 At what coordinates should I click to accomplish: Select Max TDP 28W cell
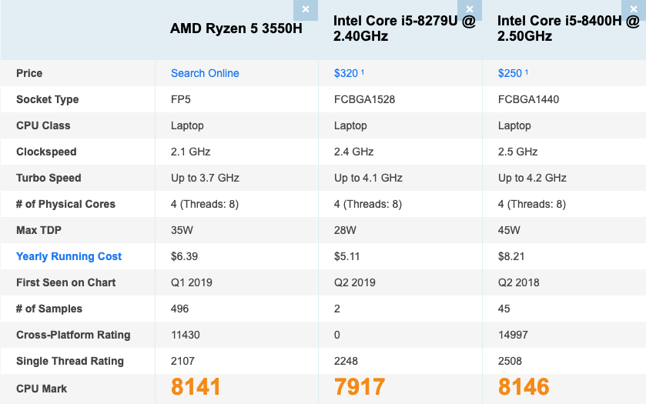point(345,230)
